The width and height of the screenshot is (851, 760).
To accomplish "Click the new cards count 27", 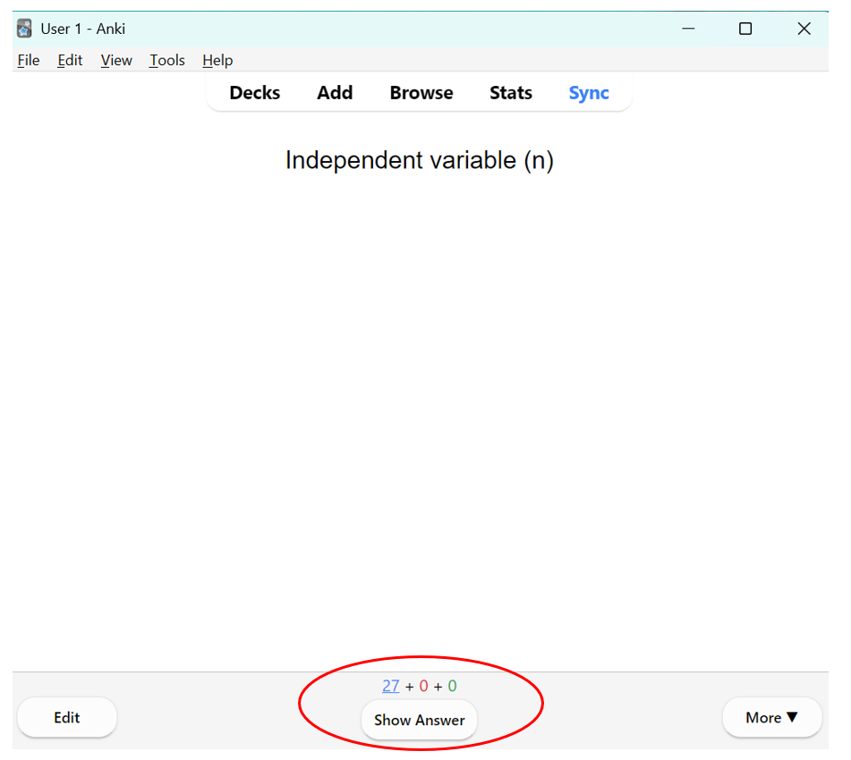I will click(391, 686).
